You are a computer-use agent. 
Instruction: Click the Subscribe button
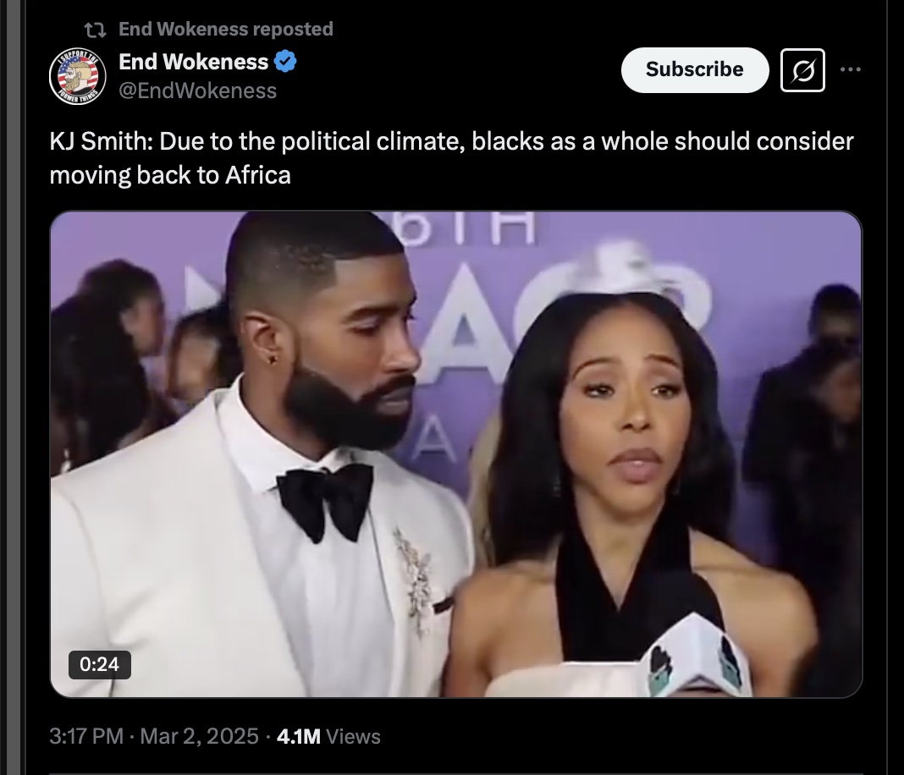[x=695, y=69]
